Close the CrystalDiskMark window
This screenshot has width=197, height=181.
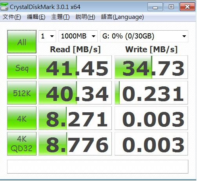[187, 7]
